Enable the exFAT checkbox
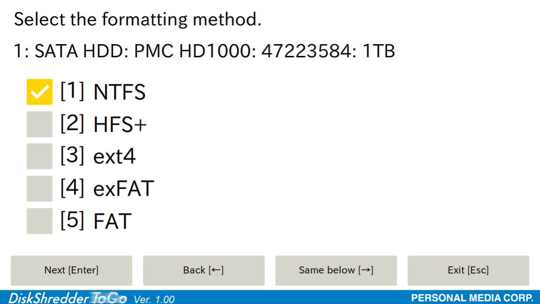Image resolution: width=540 pixels, height=304 pixels. click(39, 189)
